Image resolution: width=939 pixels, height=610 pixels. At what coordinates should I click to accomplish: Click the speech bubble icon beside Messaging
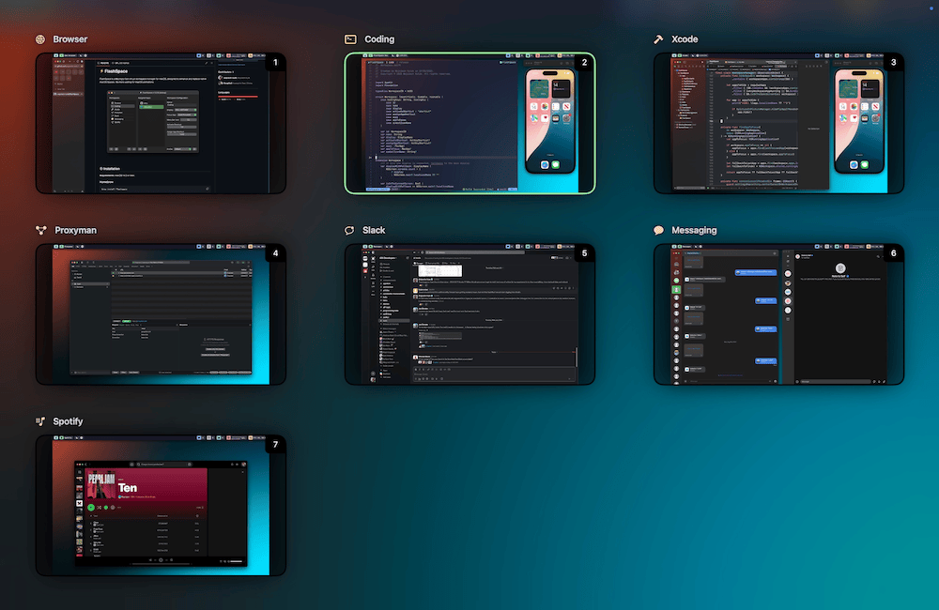coord(659,230)
